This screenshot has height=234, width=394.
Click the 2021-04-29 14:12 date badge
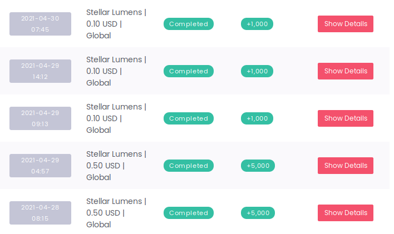click(40, 71)
